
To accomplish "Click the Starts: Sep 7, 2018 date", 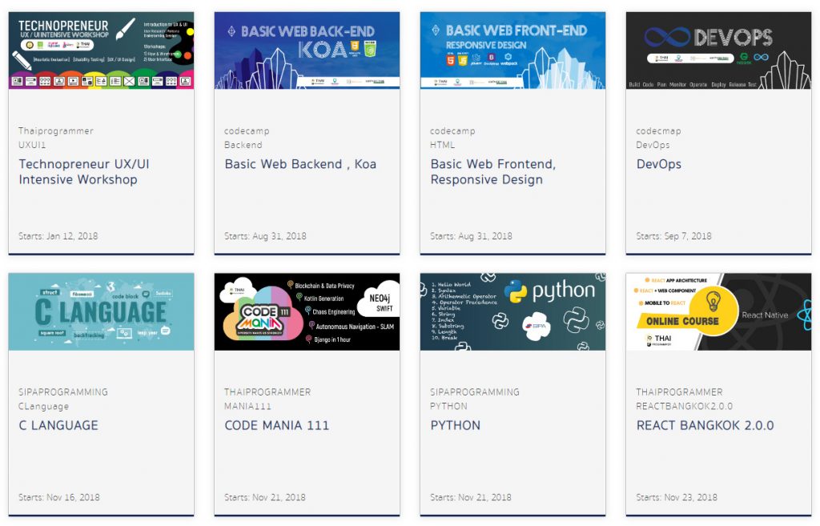I will point(673,236).
